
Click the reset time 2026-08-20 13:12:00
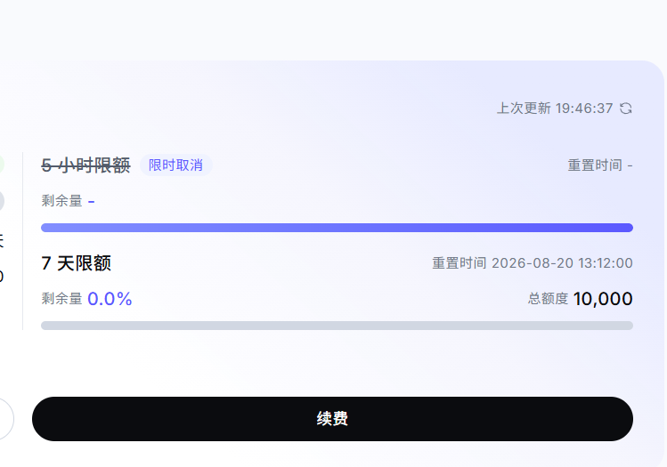click(x=562, y=263)
